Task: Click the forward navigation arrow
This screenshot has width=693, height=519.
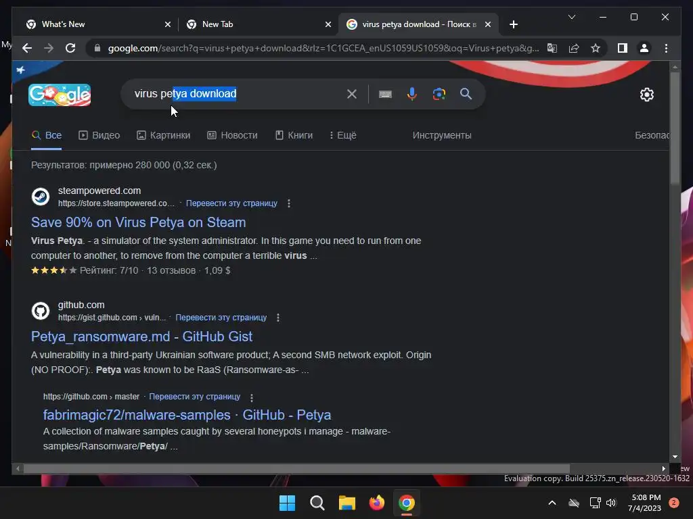Action: 49,48
